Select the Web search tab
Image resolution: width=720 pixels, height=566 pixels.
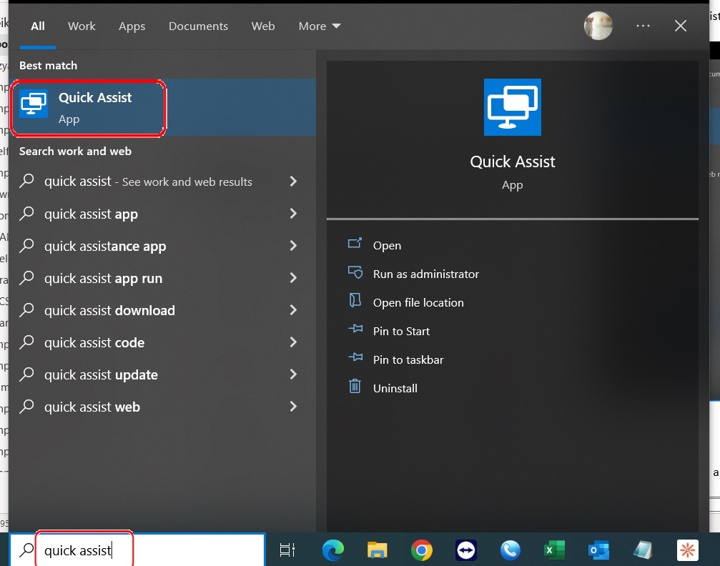click(x=263, y=26)
